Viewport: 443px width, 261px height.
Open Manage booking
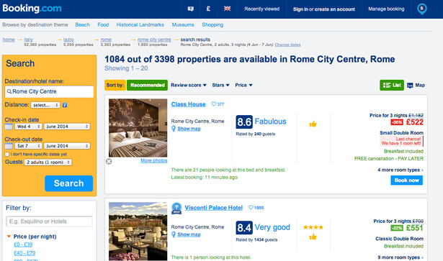(x=386, y=9)
